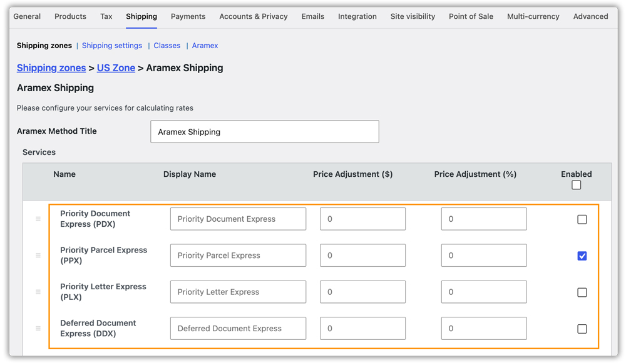Screen dimensions: 626x363
Task: Click drag handle for Priority Document Express row
Action: tap(38, 219)
